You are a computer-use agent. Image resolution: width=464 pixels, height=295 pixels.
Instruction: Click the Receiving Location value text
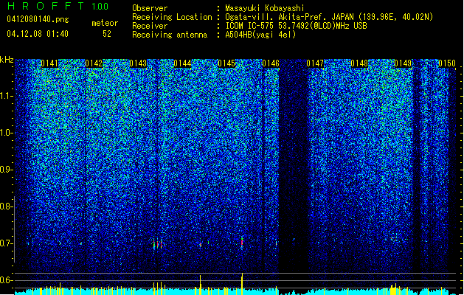pos(329,17)
